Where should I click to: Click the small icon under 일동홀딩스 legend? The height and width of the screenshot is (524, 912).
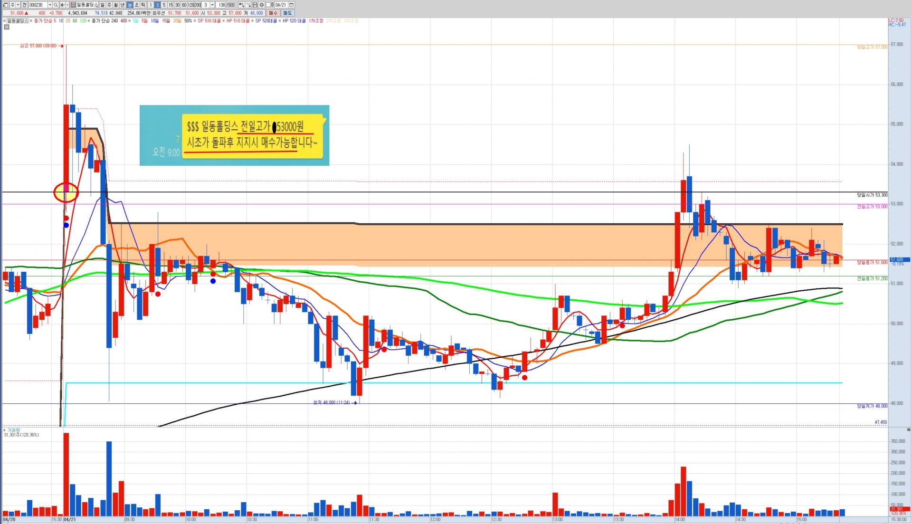tap(7, 27)
